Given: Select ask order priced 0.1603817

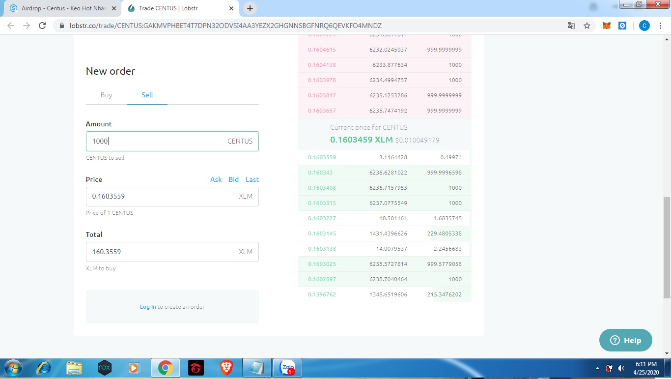Looking at the screenshot, I should [x=385, y=95].
